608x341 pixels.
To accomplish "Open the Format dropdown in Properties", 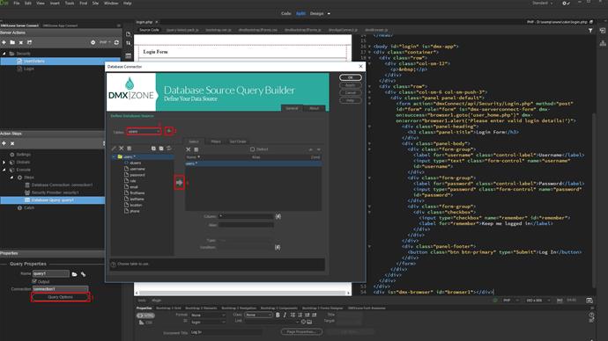I will point(207,316).
